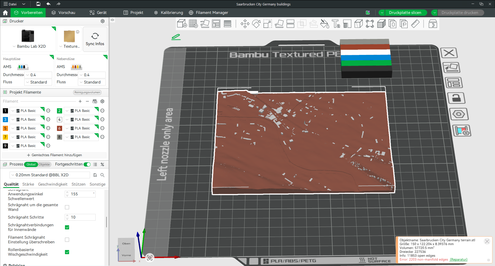Remove all objects from plate with X icon
This screenshot has width=495, height=266.
(449, 53)
